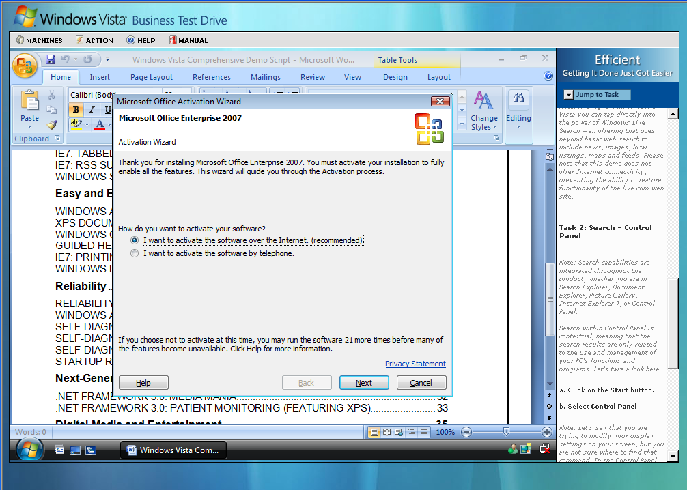687x490 pixels.
Task: Open the Editing group dropdown
Action: click(518, 111)
